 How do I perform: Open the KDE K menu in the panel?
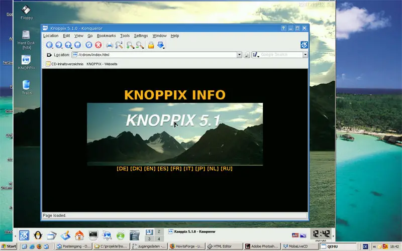(24, 235)
